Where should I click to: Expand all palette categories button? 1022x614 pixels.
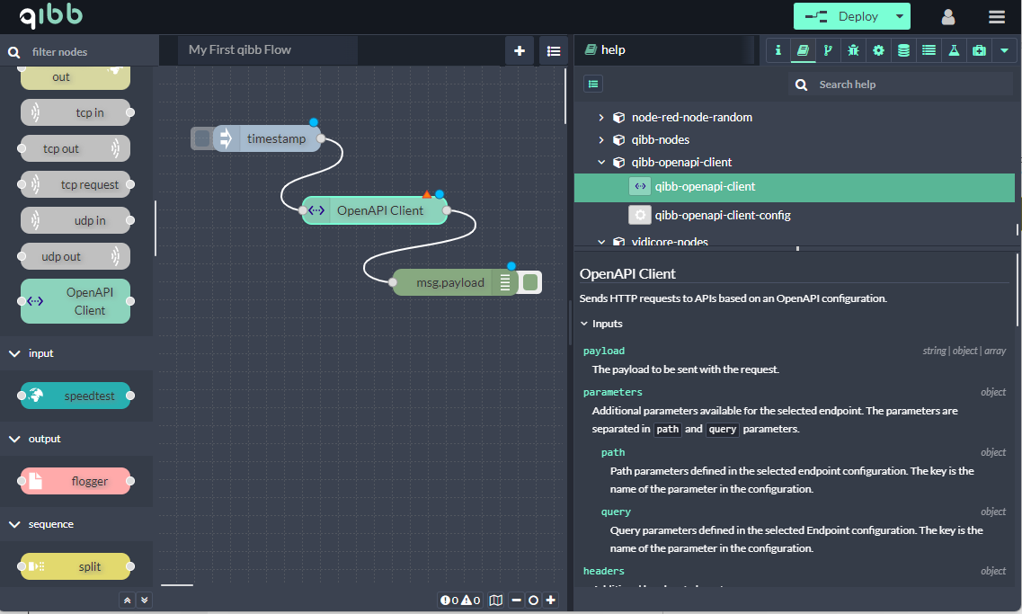pos(145,601)
